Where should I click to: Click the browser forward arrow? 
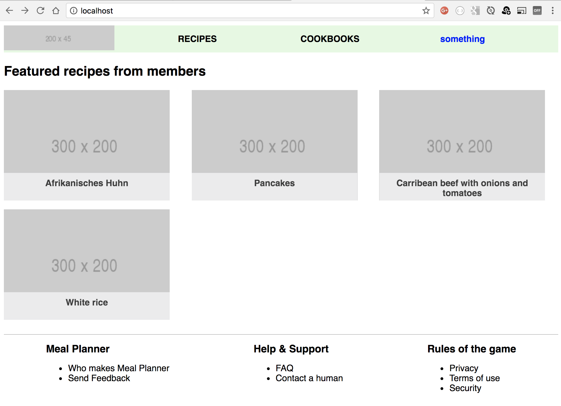point(25,11)
